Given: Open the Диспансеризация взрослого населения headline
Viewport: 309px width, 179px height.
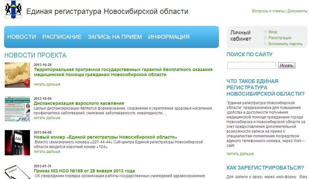Looking at the screenshot, I should tap(79, 103).
